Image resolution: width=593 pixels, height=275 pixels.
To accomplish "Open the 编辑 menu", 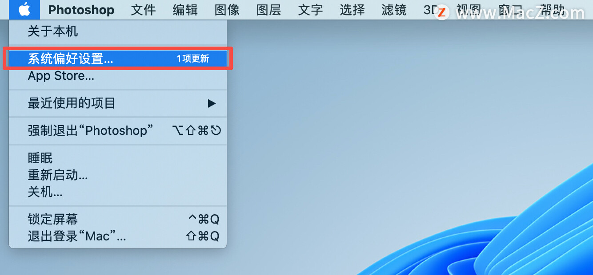I will tap(185, 10).
